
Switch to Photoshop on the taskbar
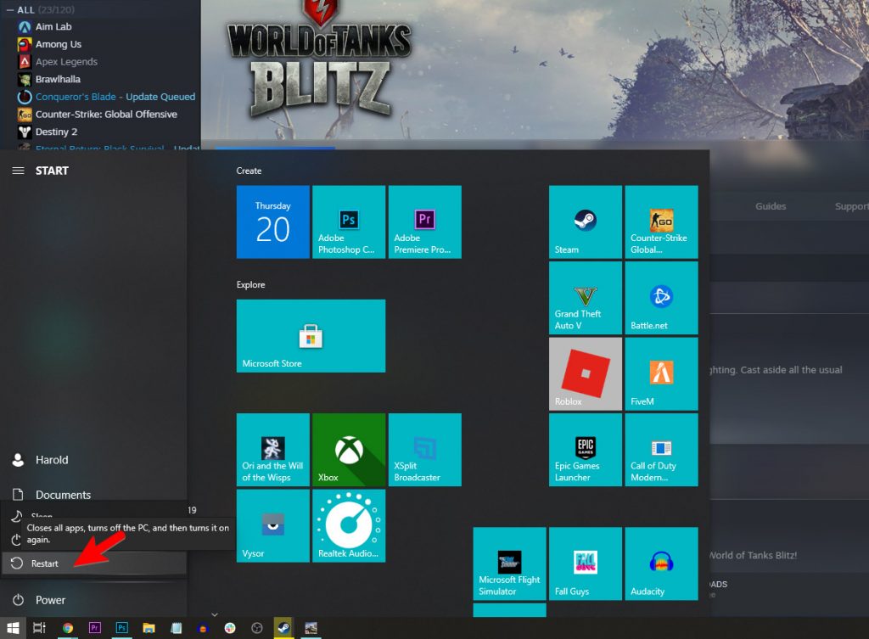(x=122, y=628)
